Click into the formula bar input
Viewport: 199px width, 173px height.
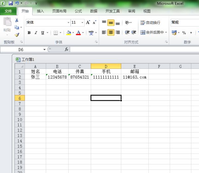(x=134, y=49)
